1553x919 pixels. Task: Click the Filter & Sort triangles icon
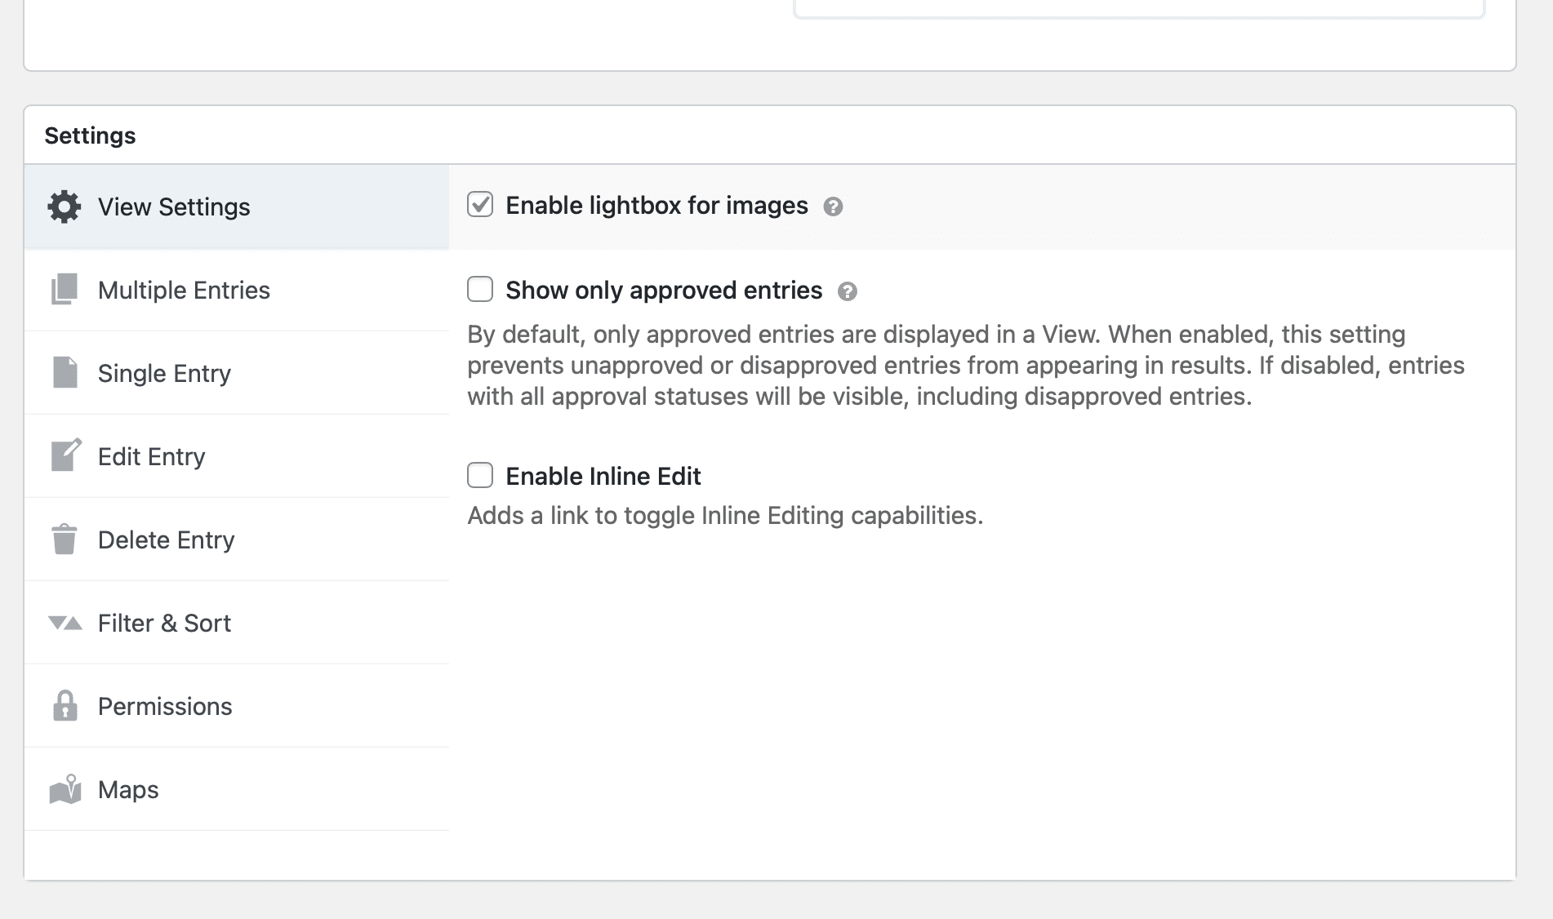pyautogui.click(x=64, y=623)
